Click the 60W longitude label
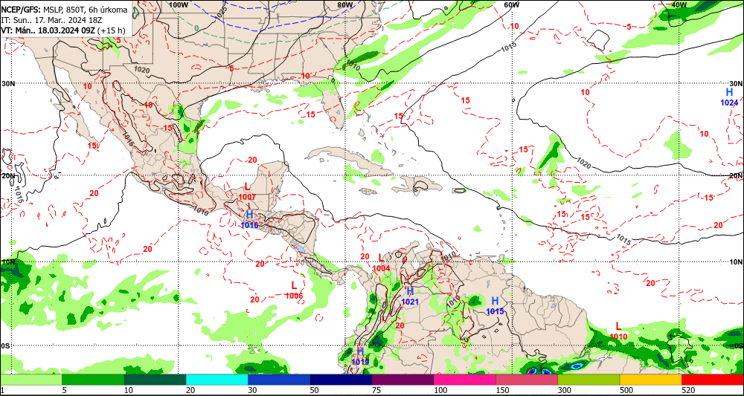The width and height of the screenshot is (744, 396). (x=511, y=4)
